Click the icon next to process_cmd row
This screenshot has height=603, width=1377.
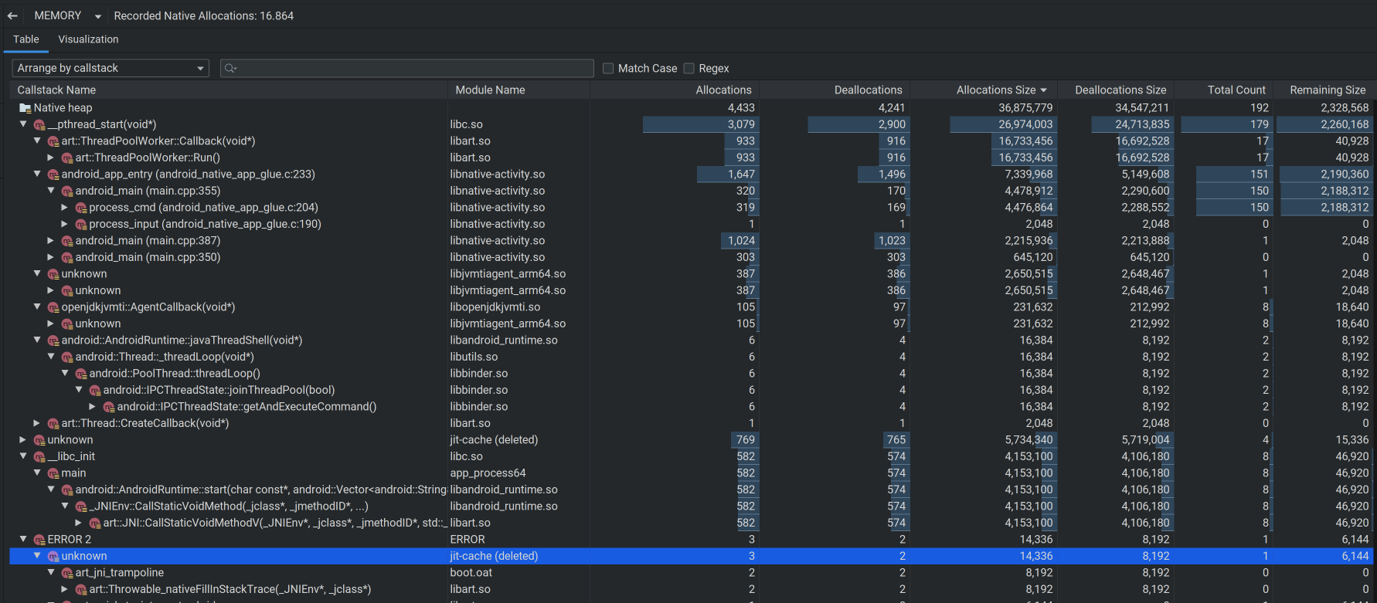pyautogui.click(x=81, y=208)
